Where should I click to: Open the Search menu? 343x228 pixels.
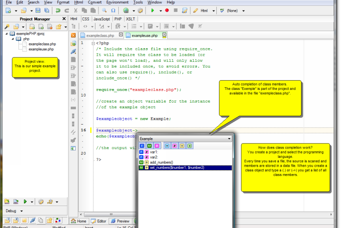tap(33, 2)
